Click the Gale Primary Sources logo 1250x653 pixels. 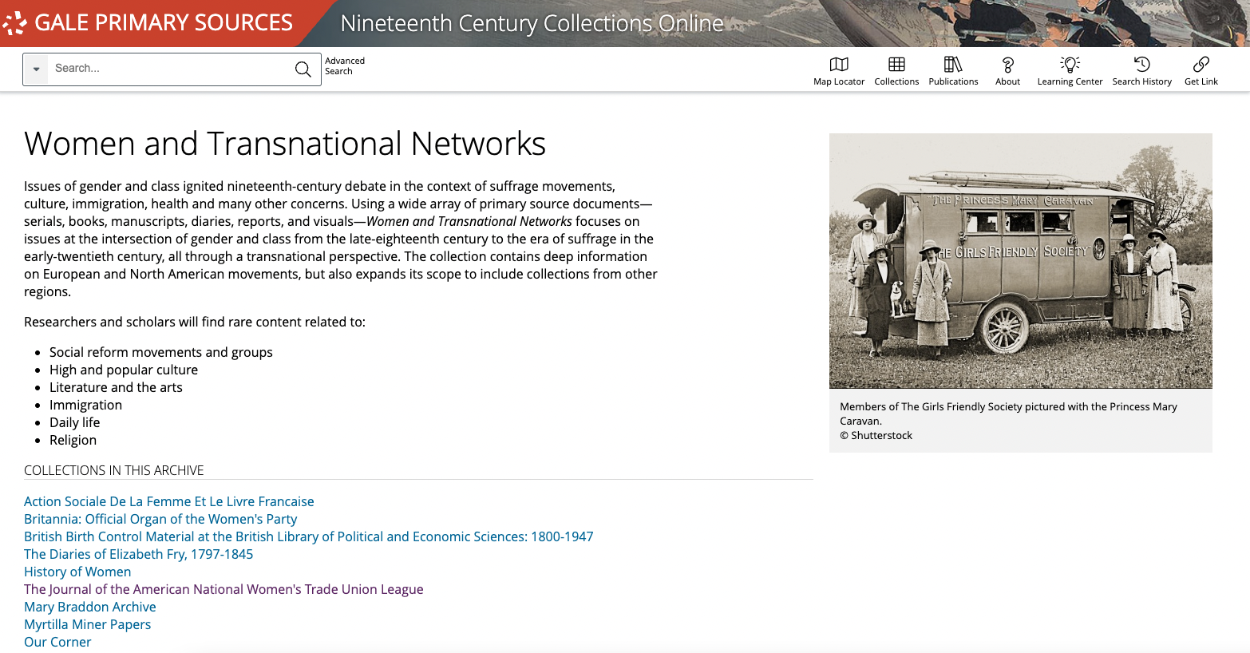click(x=148, y=22)
